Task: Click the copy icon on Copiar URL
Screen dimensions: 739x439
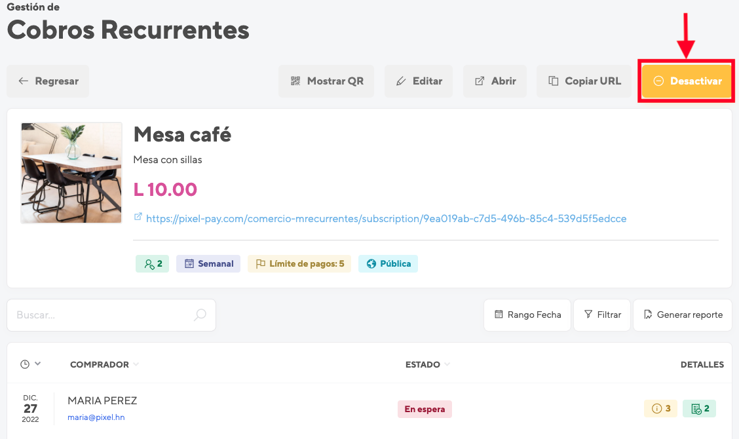Action: pyautogui.click(x=554, y=81)
